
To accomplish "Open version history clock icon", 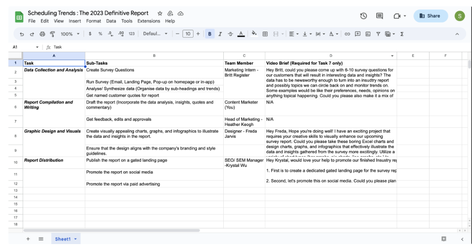I will [x=364, y=16].
